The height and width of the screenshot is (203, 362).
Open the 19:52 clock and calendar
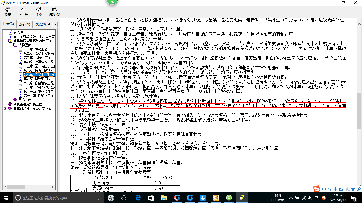(x=338, y=197)
